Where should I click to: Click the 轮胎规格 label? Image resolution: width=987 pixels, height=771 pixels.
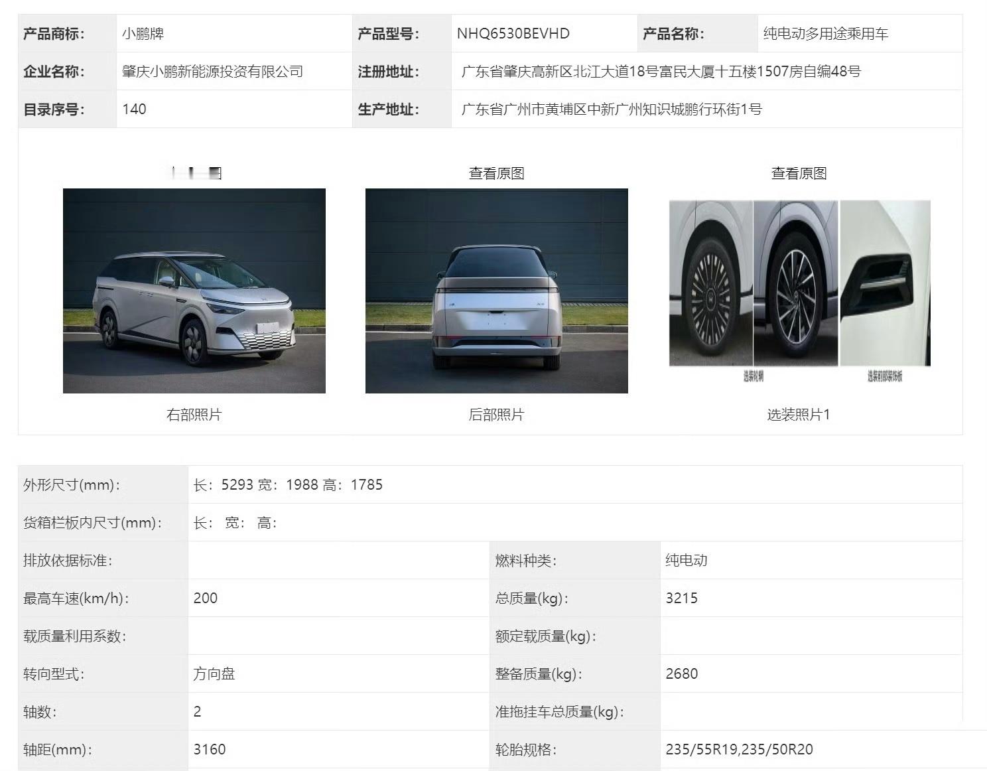click(x=526, y=749)
